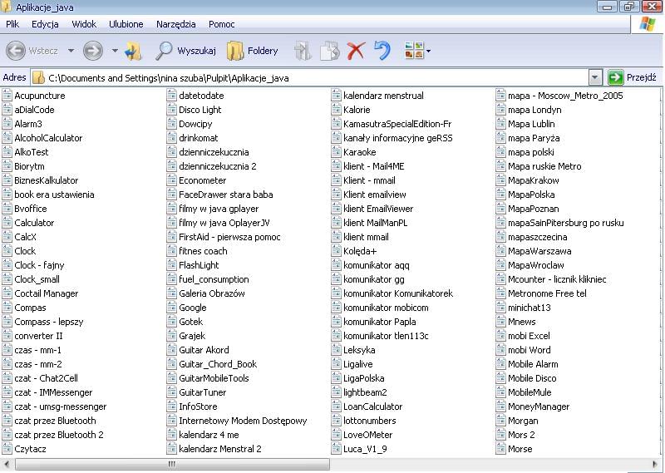Go up one folder level
The width and height of the screenshot is (665, 473).
(133, 51)
